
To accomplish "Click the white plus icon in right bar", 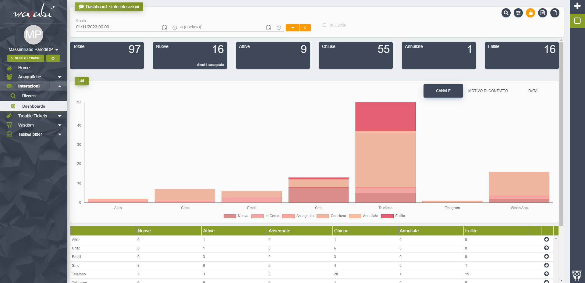I will pos(577,6).
